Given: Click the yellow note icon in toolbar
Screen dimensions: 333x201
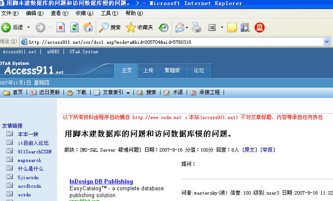Looking at the screenshot, I should 232,27.
